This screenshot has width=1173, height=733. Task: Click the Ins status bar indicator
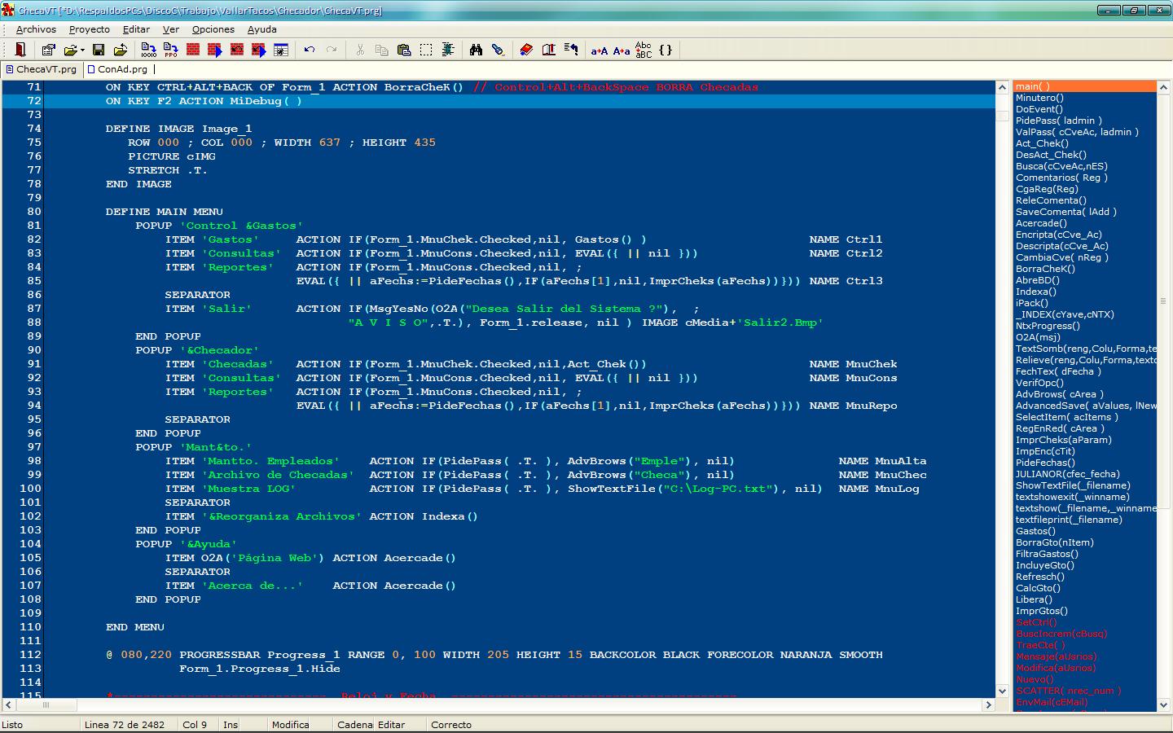231,725
